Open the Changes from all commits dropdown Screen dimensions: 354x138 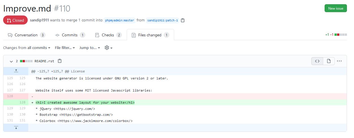point(27,48)
